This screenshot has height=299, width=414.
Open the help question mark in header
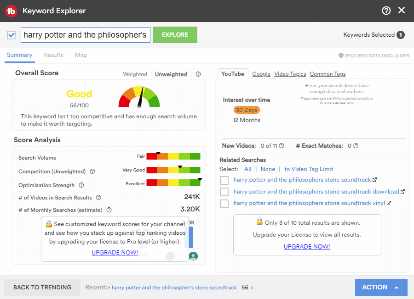pos(386,11)
